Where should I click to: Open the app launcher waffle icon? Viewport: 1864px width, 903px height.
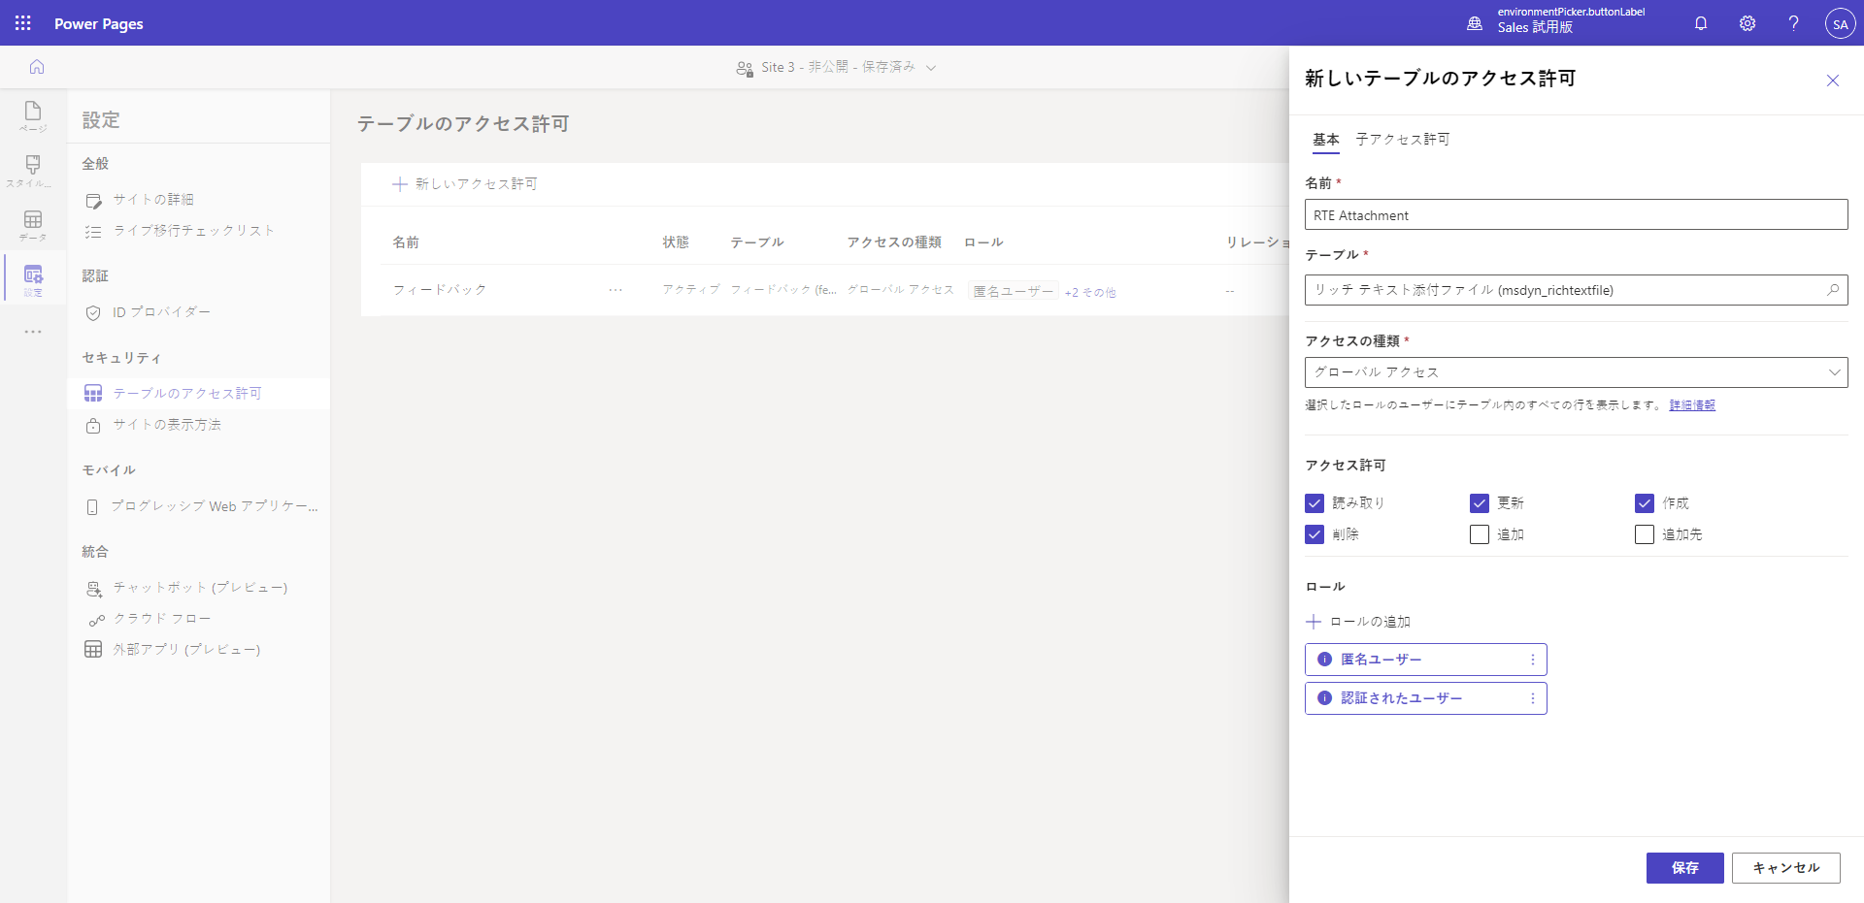tap(23, 23)
